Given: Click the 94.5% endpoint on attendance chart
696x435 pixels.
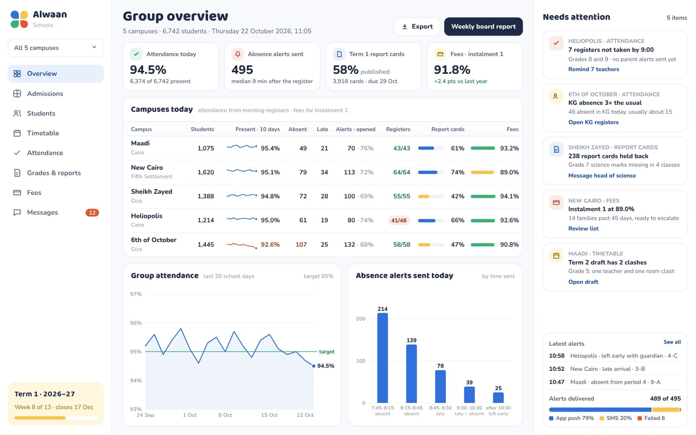Looking at the screenshot, I should [x=314, y=366].
